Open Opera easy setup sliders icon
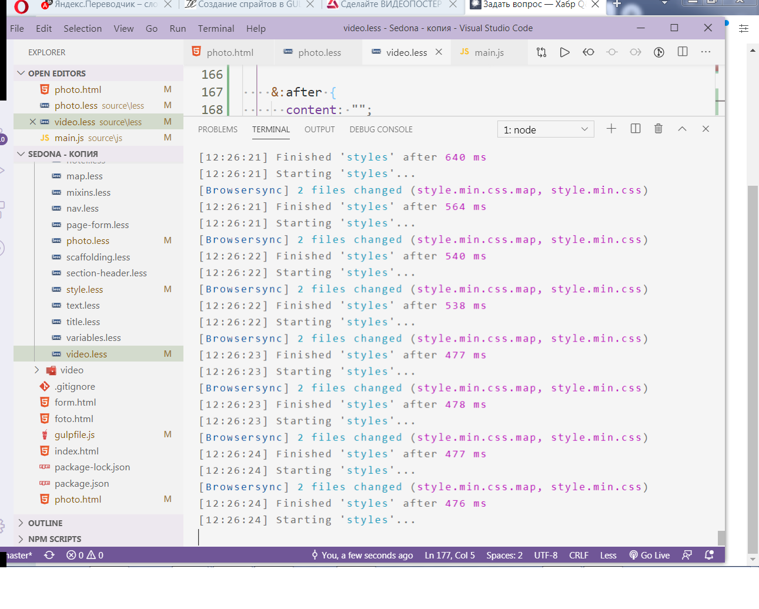The image size is (759, 609). tap(744, 28)
